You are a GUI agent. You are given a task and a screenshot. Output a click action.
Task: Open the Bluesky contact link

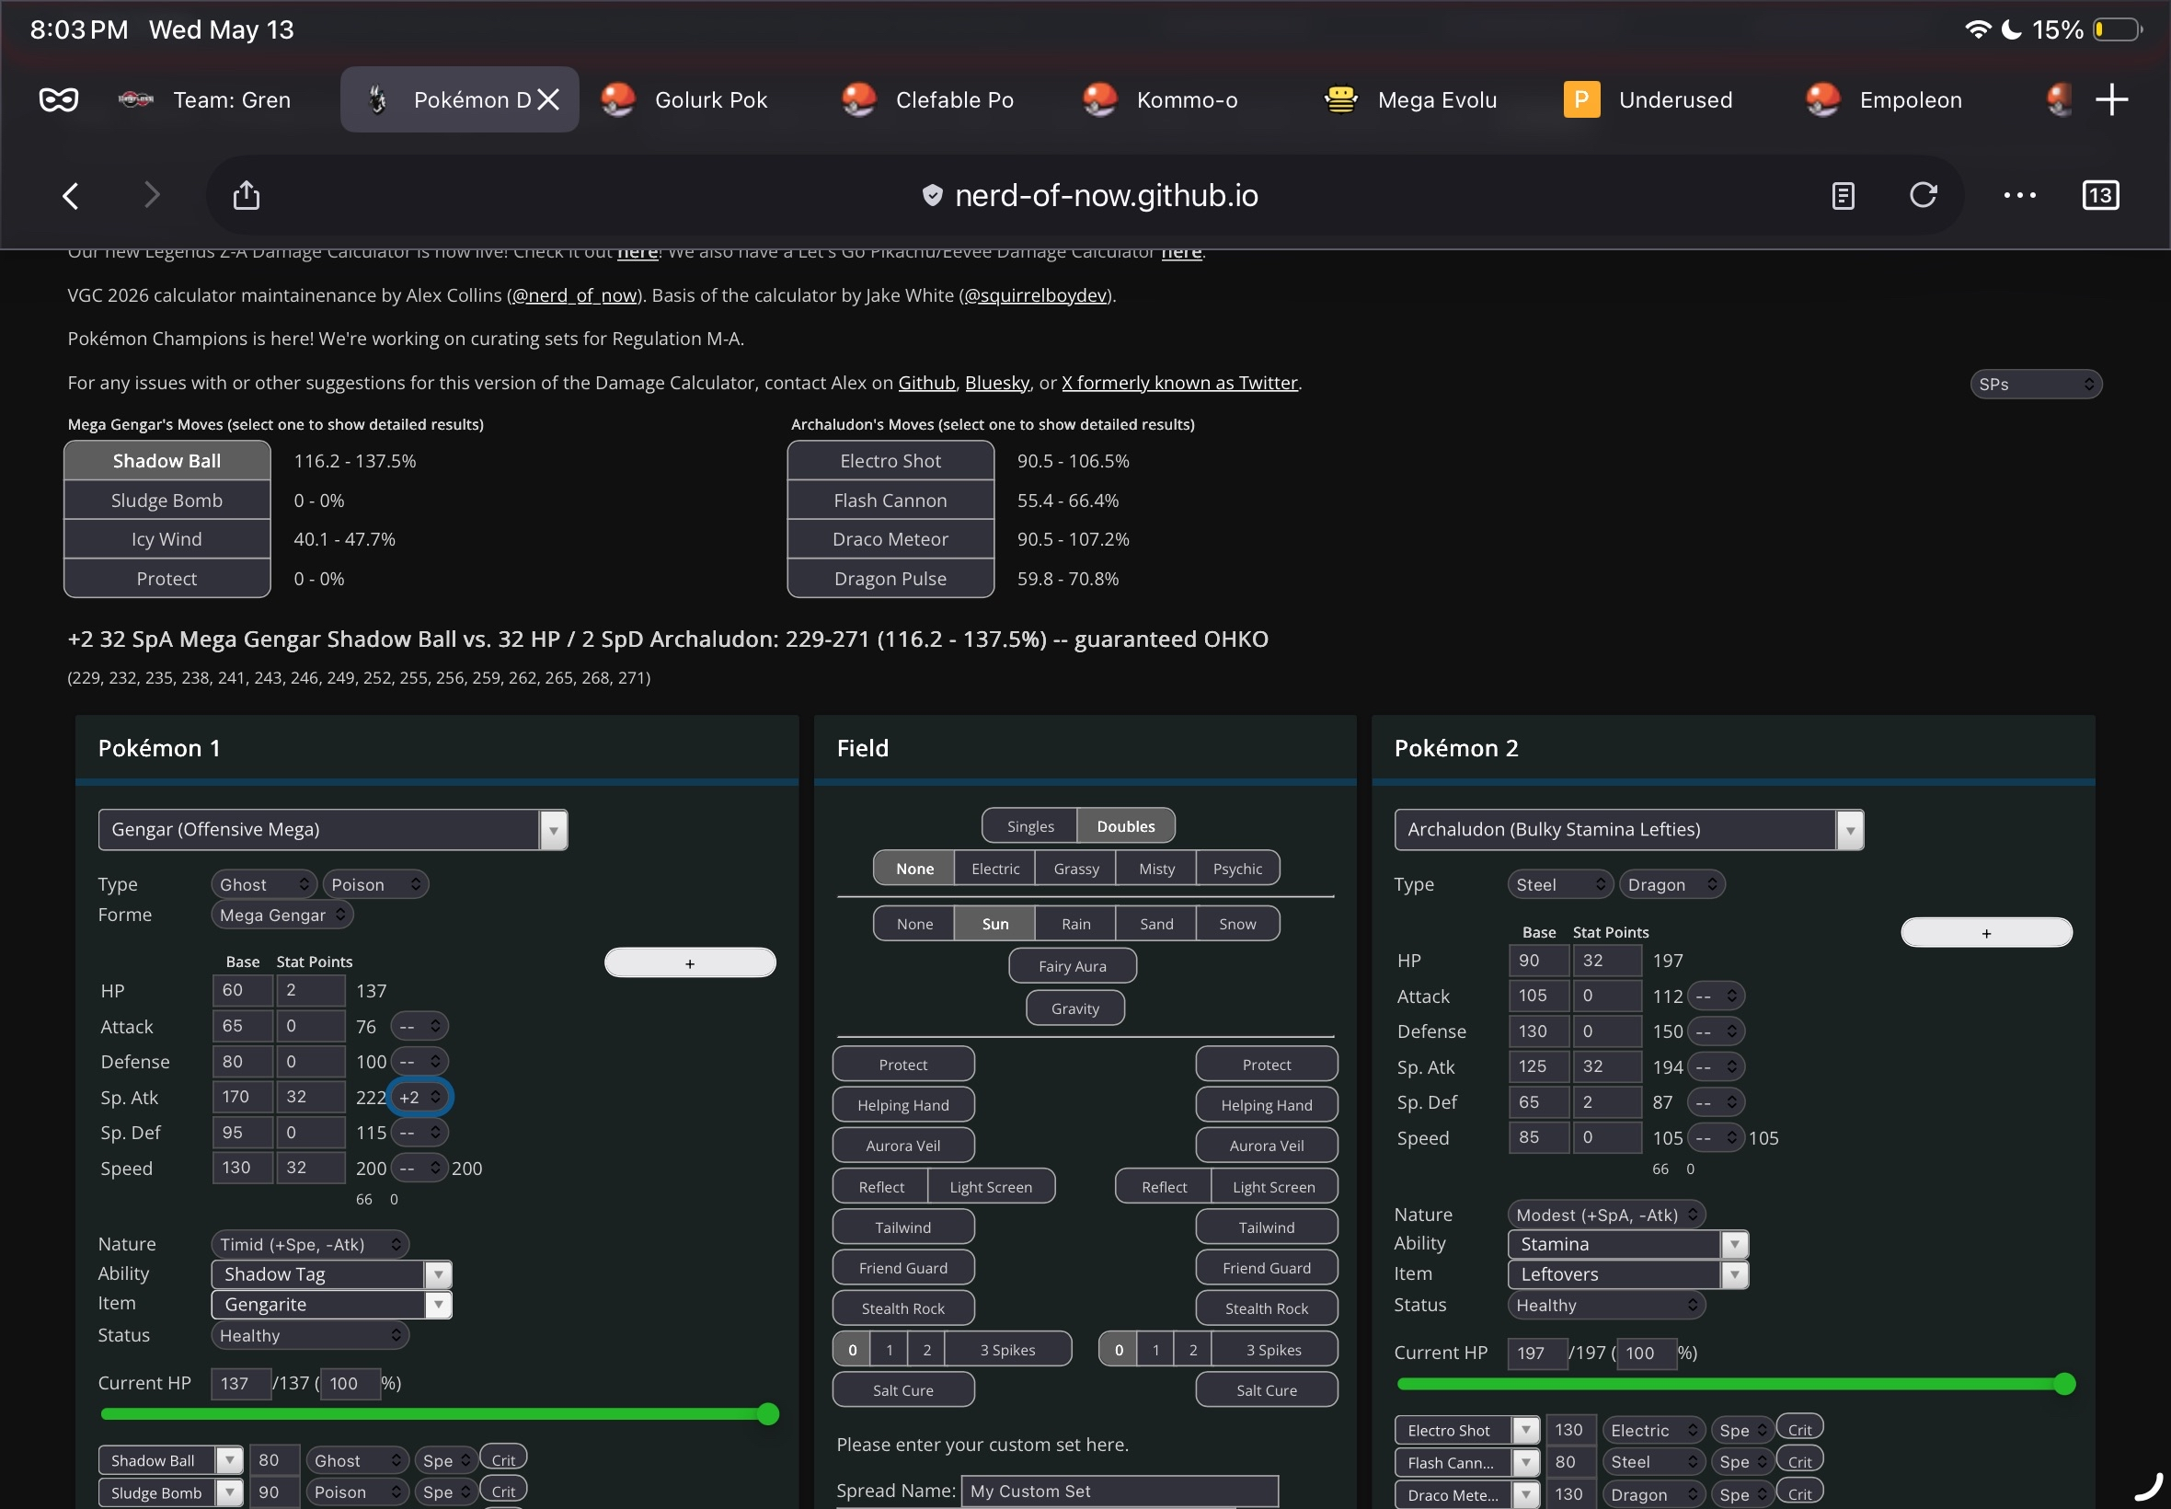(x=996, y=383)
